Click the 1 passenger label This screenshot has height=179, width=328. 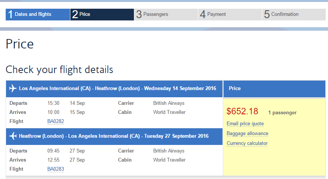pos(282,113)
